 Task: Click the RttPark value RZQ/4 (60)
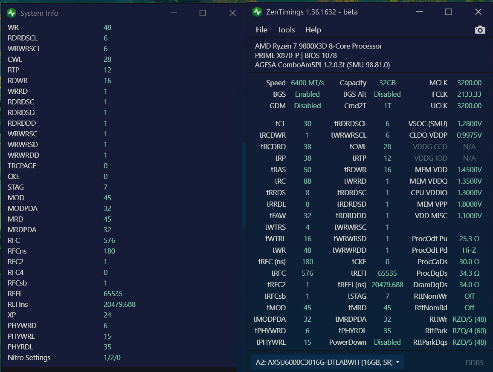(x=469, y=331)
